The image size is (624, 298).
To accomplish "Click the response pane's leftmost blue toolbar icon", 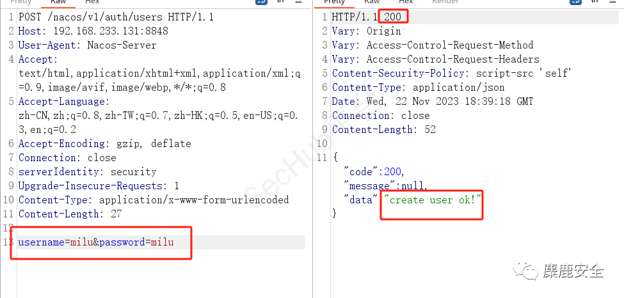I will pyautogui.click(x=577, y=3).
